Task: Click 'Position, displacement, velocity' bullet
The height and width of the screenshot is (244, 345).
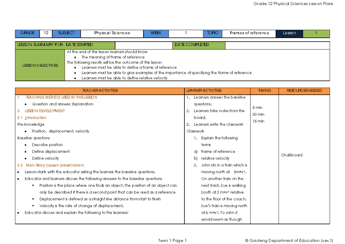Action: tap(61, 131)
